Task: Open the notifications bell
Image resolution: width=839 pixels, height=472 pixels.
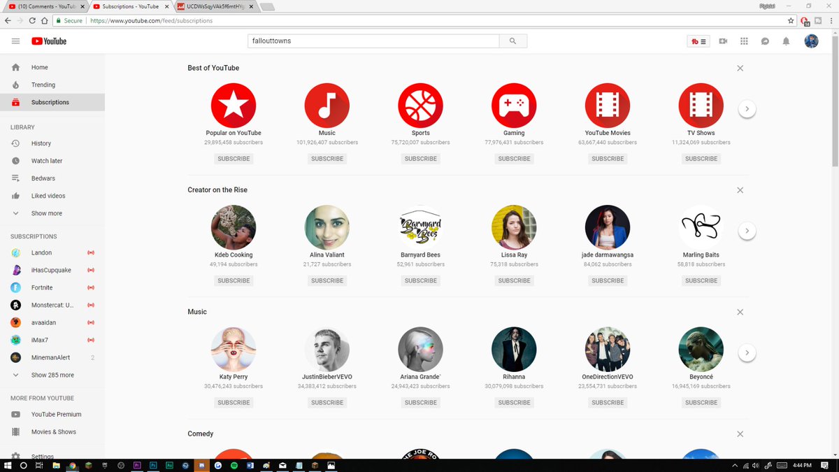Action: (786, 41)
